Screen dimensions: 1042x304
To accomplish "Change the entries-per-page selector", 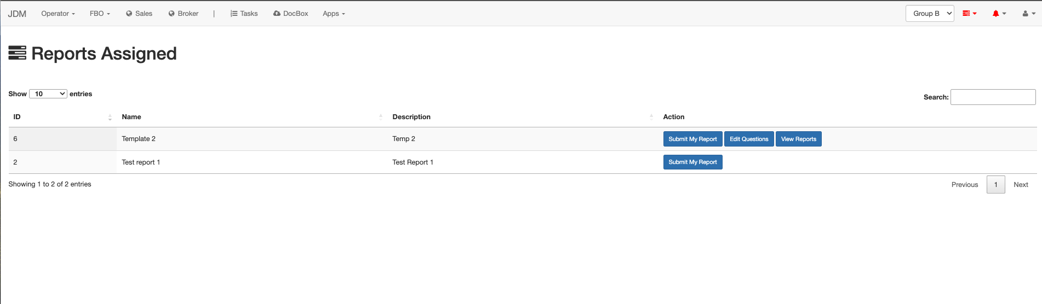I will 48,94.
